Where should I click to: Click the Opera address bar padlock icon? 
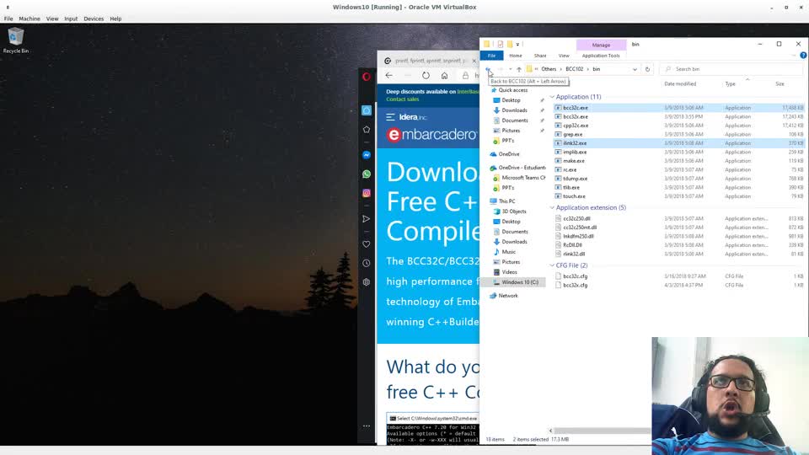point(465,75)
